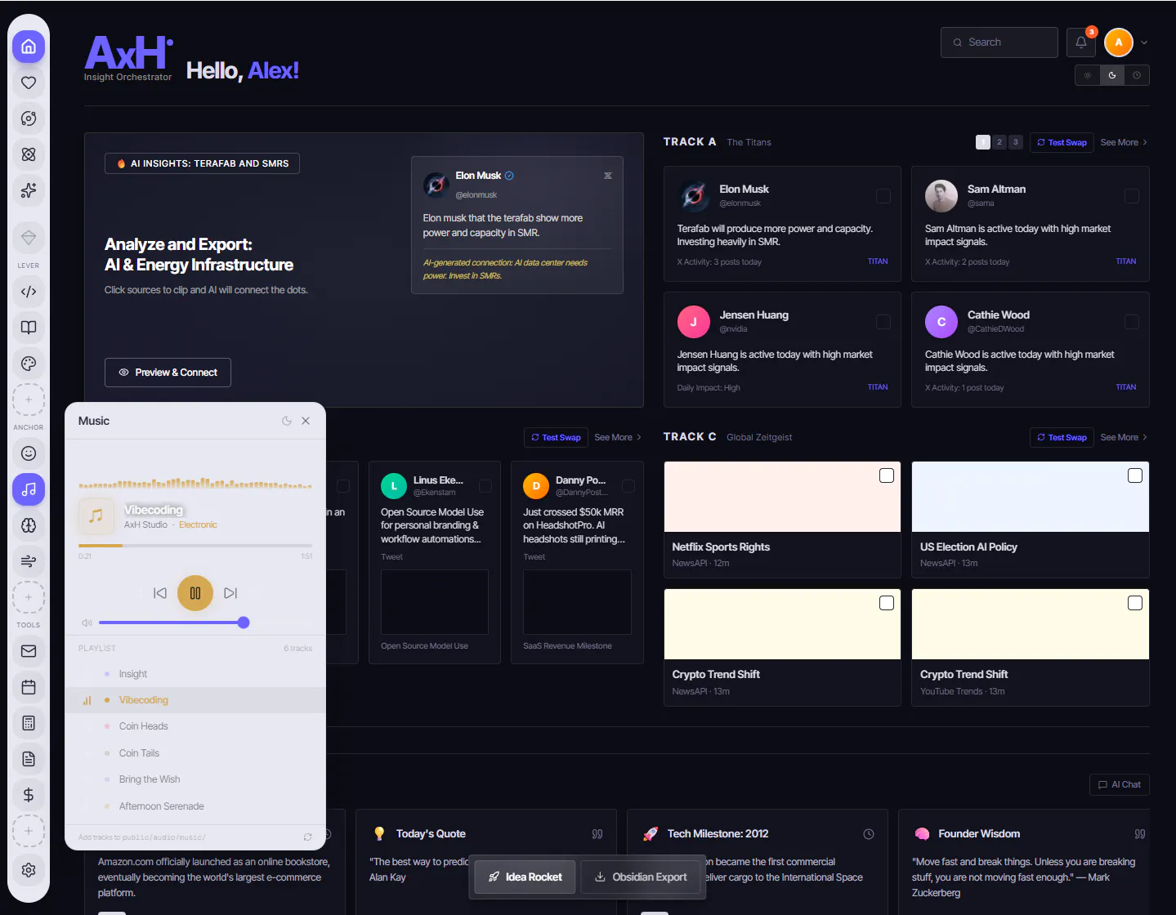Open the color palette icon in sidebar
The width and height of the screenshot is (1176, 915).
click(x=29, y=364)
